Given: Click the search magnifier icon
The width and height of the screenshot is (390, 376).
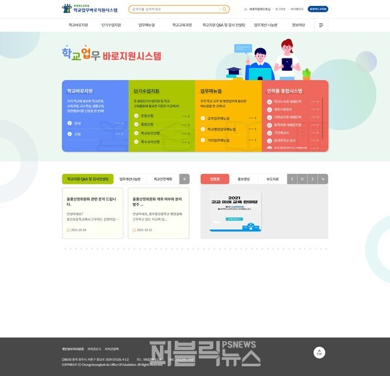Looking at the screenshot, I should click(x=224, y=9).
